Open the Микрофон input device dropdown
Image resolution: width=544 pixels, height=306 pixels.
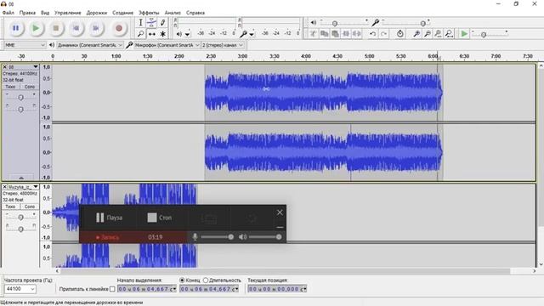click(167, 45)
